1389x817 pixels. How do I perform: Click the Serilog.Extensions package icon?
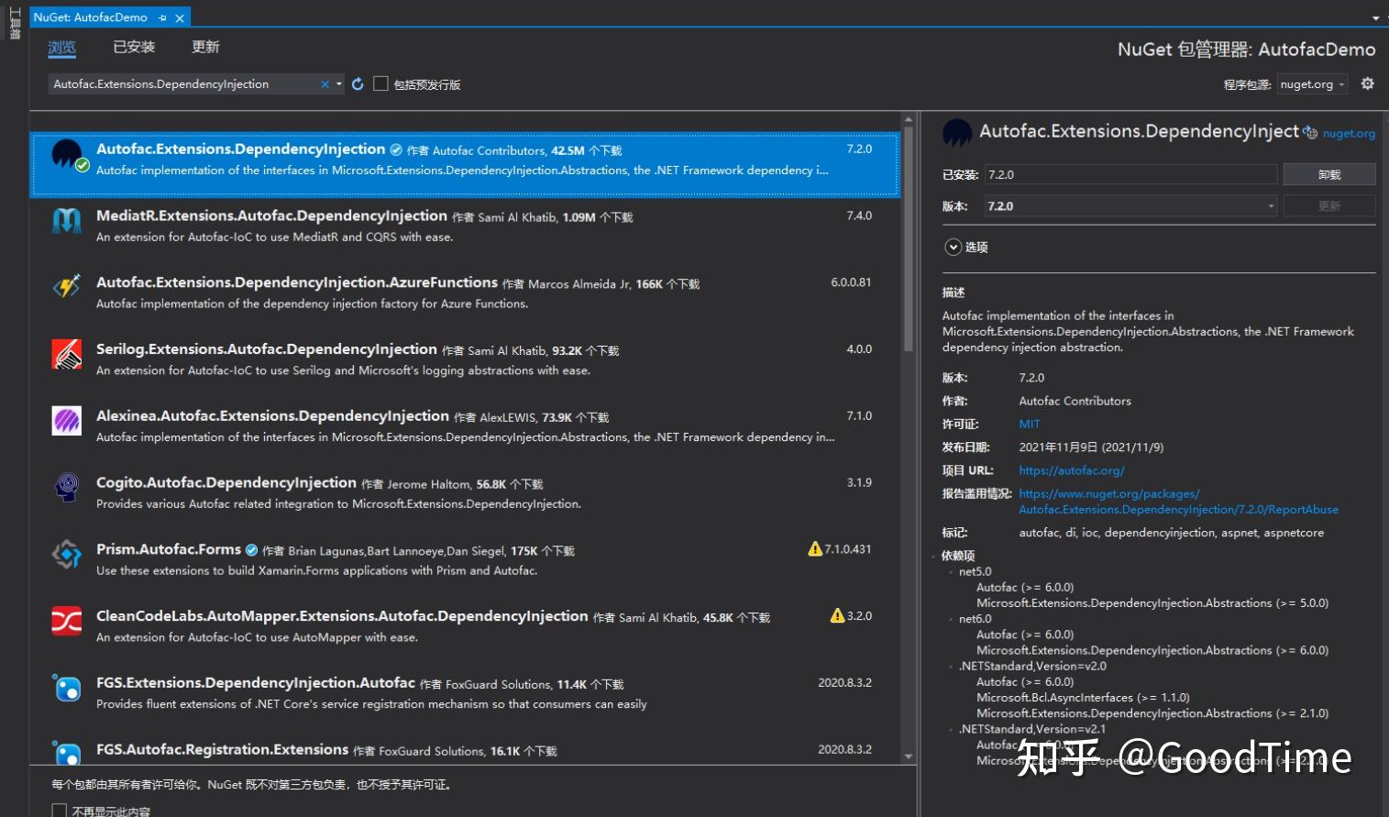(x=65, y=354)
